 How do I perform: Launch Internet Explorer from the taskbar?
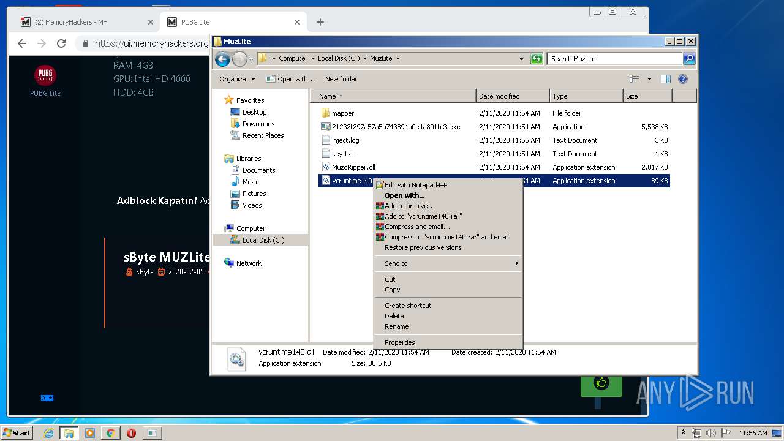coord(48,433)
